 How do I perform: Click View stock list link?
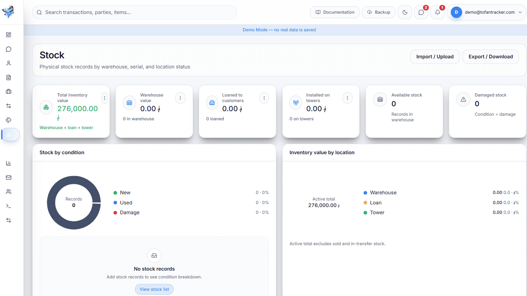(154, 289)
